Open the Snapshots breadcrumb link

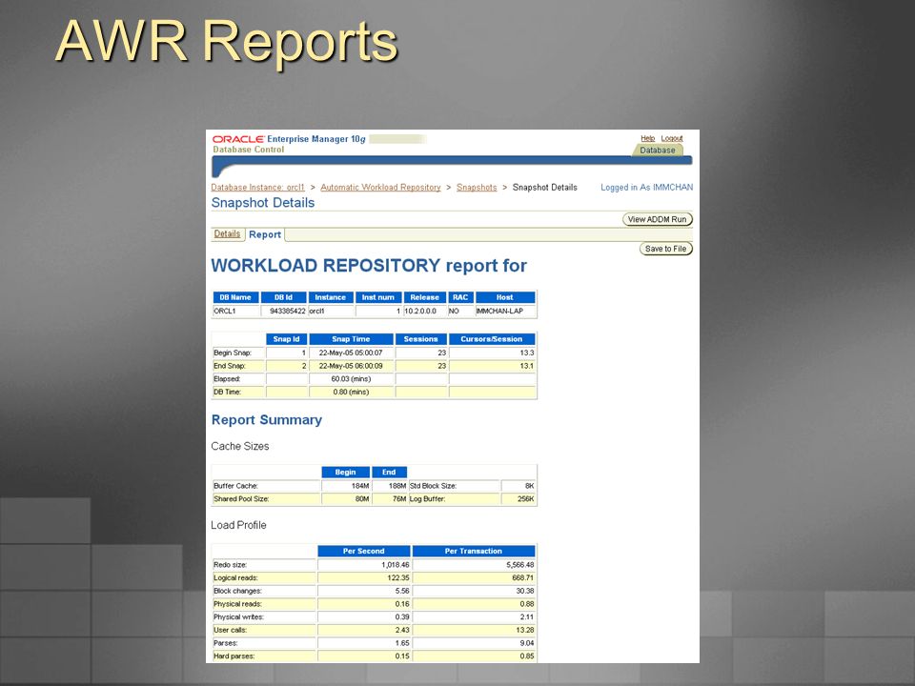pos(477,188)
